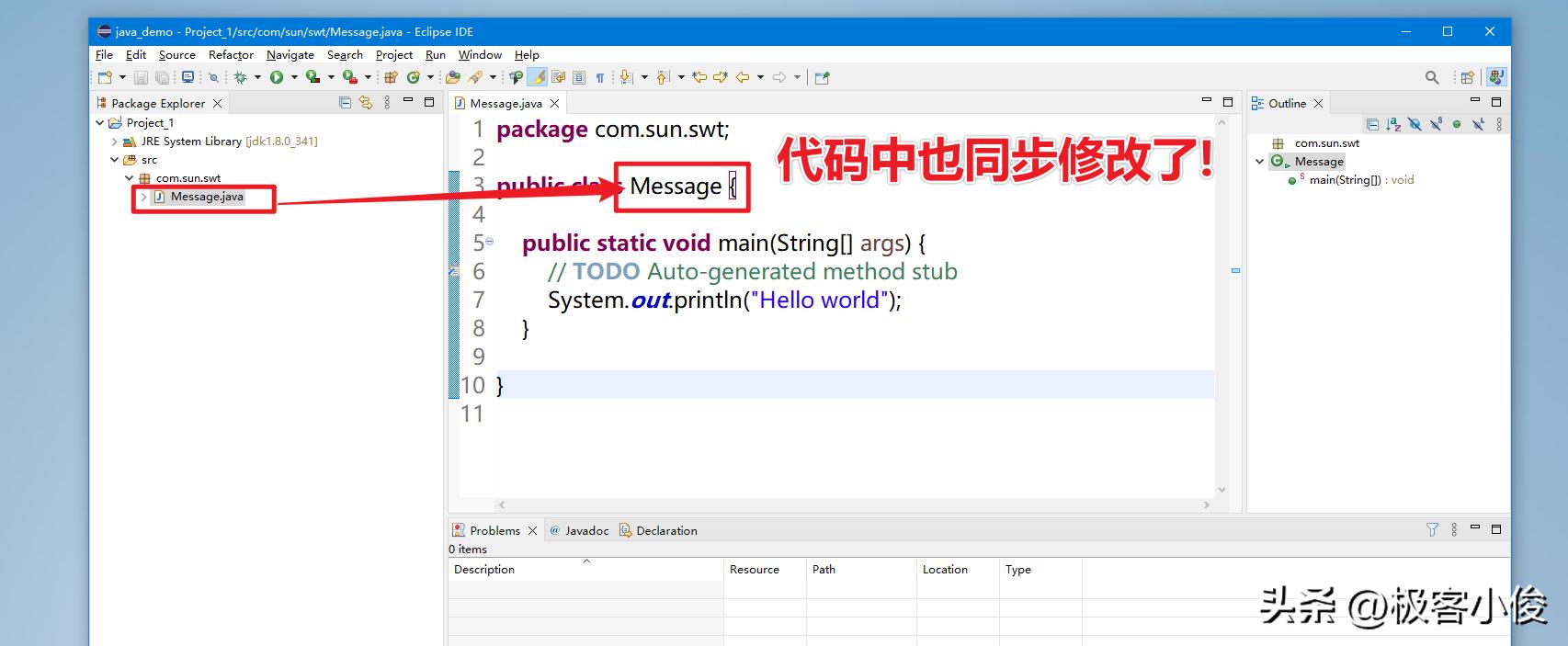Click the Save icon in the toolbar
The height and width of the screenshot is (646, 1568).
[141, 77]
